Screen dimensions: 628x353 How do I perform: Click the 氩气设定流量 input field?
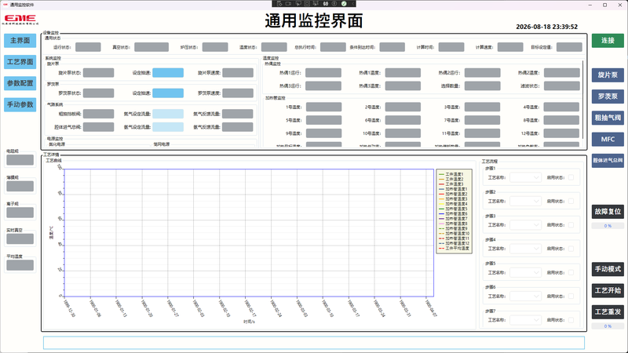tap(168, 127)
